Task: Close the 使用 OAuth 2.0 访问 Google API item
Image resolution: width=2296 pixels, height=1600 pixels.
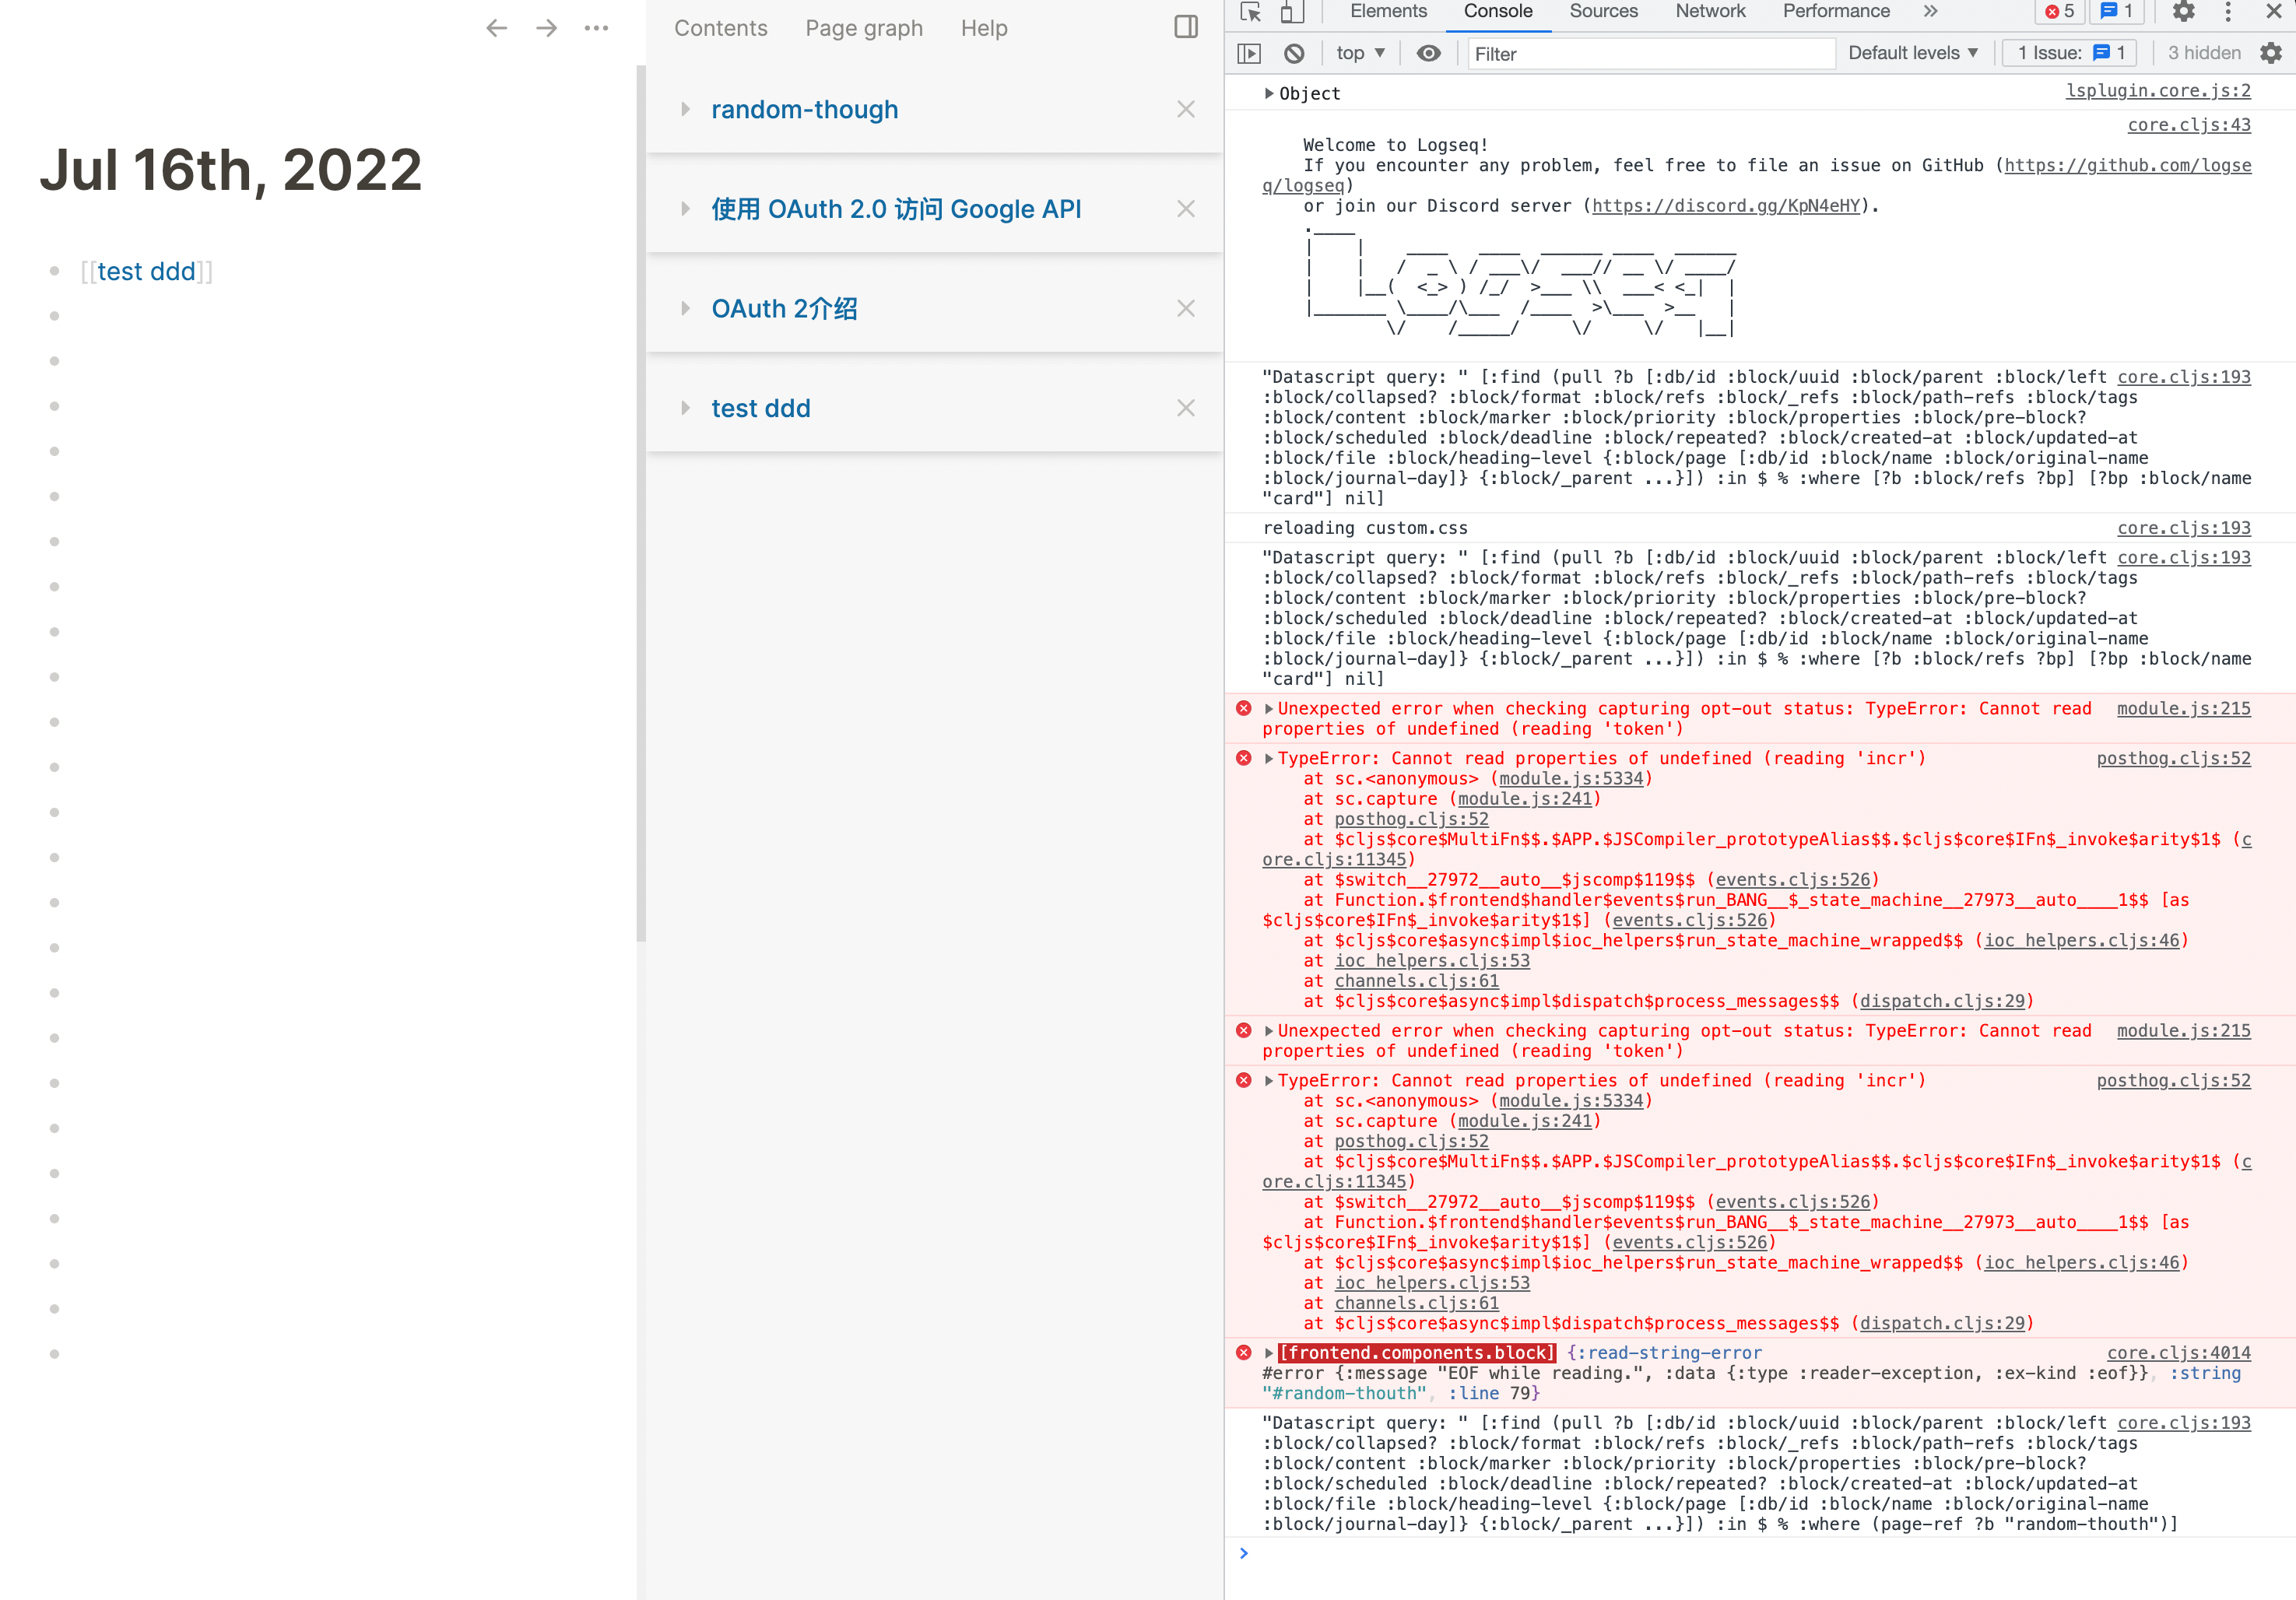Action: [x=1186, y=209]
